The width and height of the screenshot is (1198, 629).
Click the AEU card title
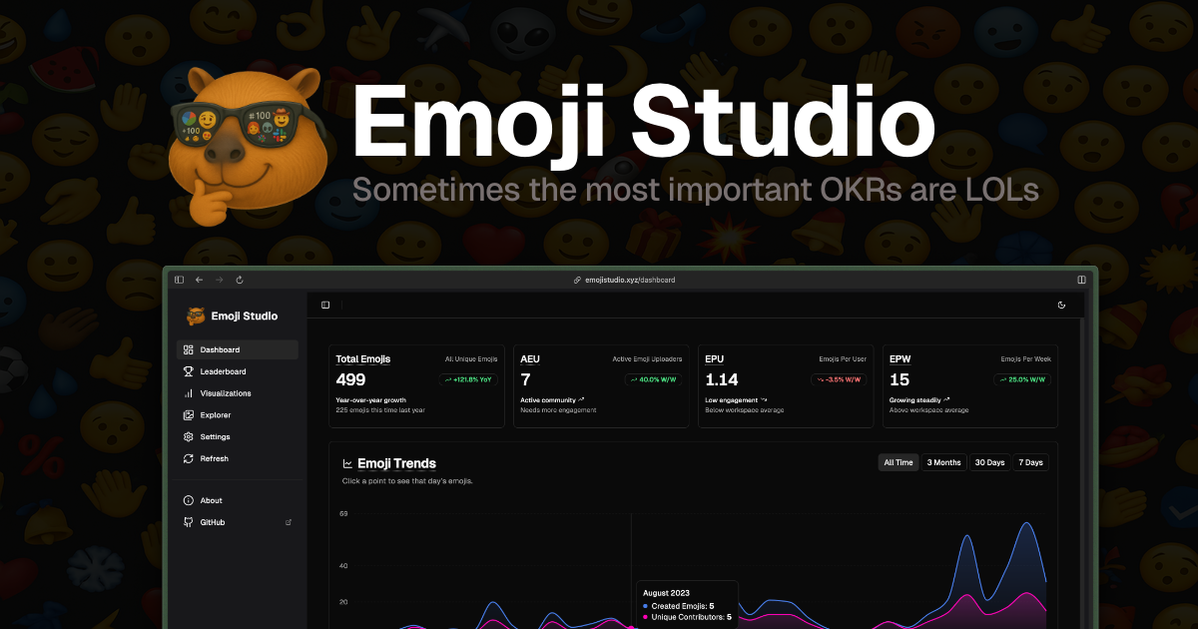pyautogui.click(x=530, y=358)
